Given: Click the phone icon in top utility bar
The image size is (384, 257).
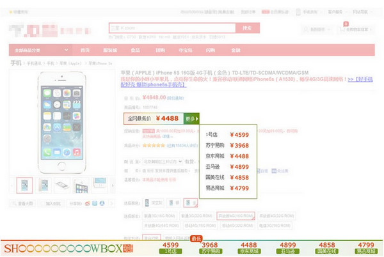Looking at the screenshot, I should (x=298, y=12).
